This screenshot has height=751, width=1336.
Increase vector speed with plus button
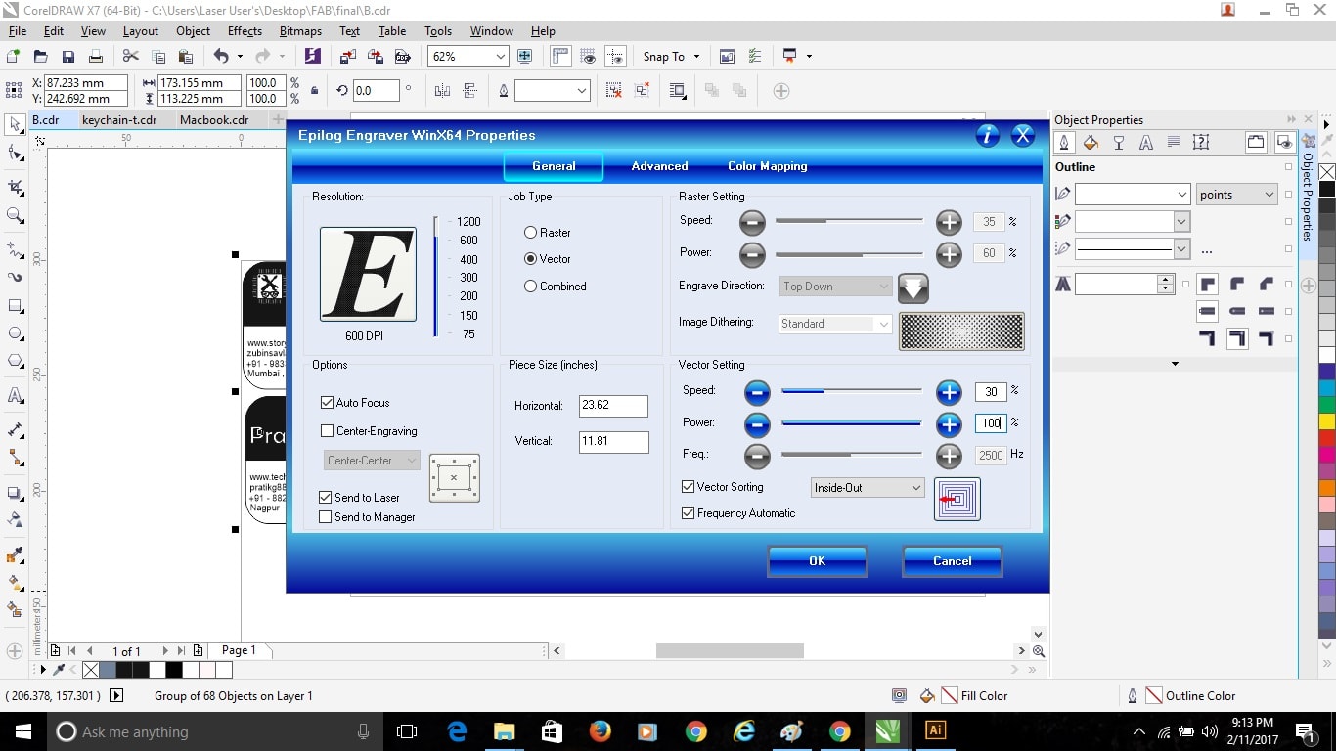(949, 393)
